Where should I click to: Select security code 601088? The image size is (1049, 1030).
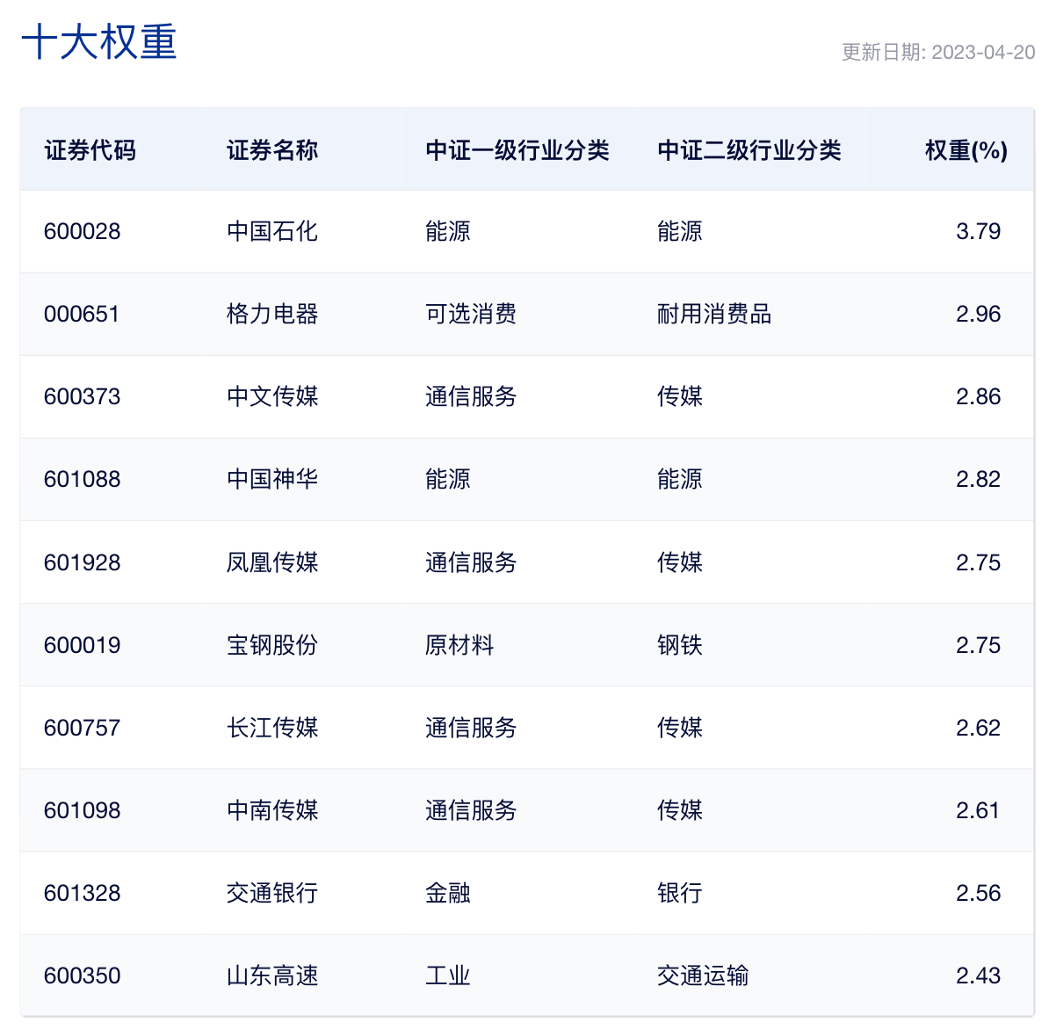[83, 479]
